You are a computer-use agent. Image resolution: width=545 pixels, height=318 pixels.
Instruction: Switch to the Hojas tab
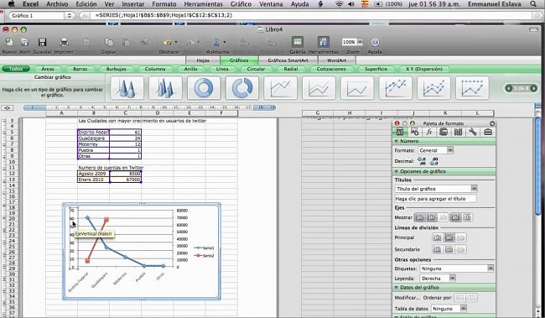click(203, 60)
